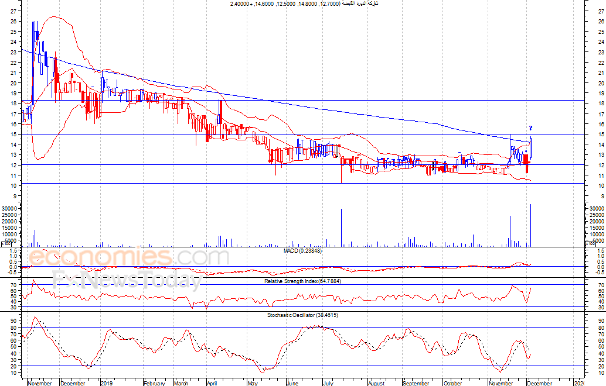Select the blue horizontal line at price 15

[352, 135]
